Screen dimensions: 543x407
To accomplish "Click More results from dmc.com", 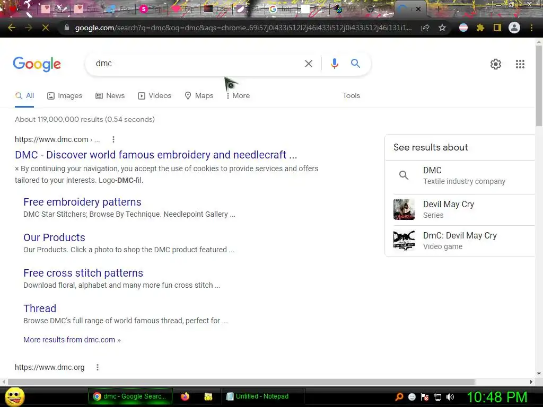I will click(x=72, y=340).
